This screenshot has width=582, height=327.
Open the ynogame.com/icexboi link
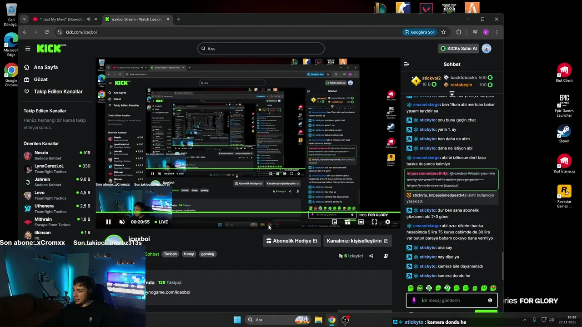coord(168,292)
